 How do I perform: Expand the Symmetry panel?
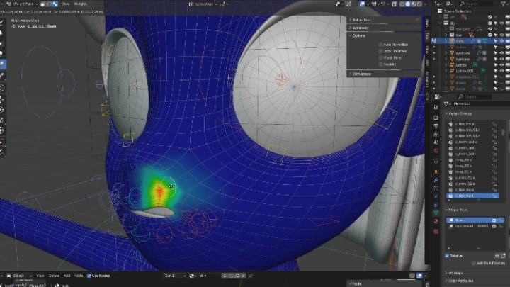[x=384, y=28]
